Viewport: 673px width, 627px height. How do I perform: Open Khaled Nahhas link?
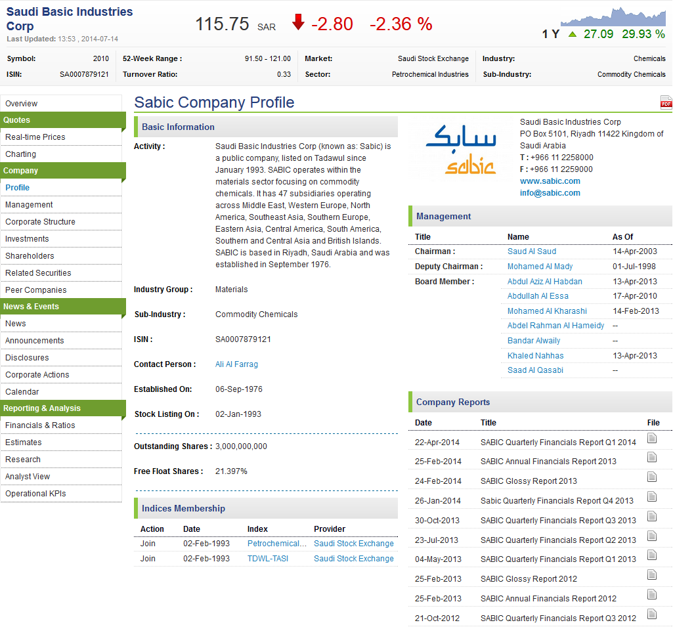535,356
